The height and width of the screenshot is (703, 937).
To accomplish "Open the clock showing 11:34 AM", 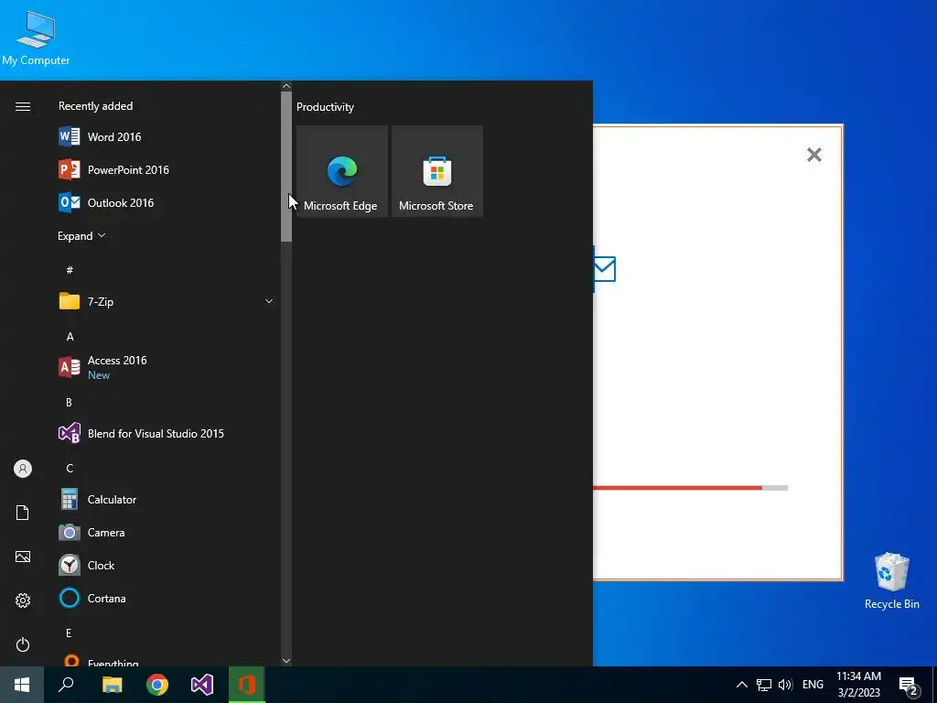I will click(858, 685).
